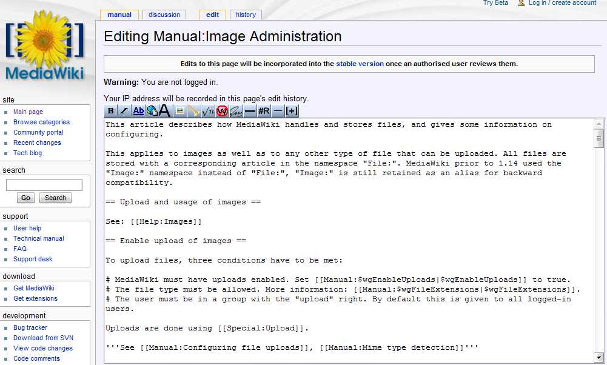
Task: Open View code changes link
Action: (x=43, y=349)
